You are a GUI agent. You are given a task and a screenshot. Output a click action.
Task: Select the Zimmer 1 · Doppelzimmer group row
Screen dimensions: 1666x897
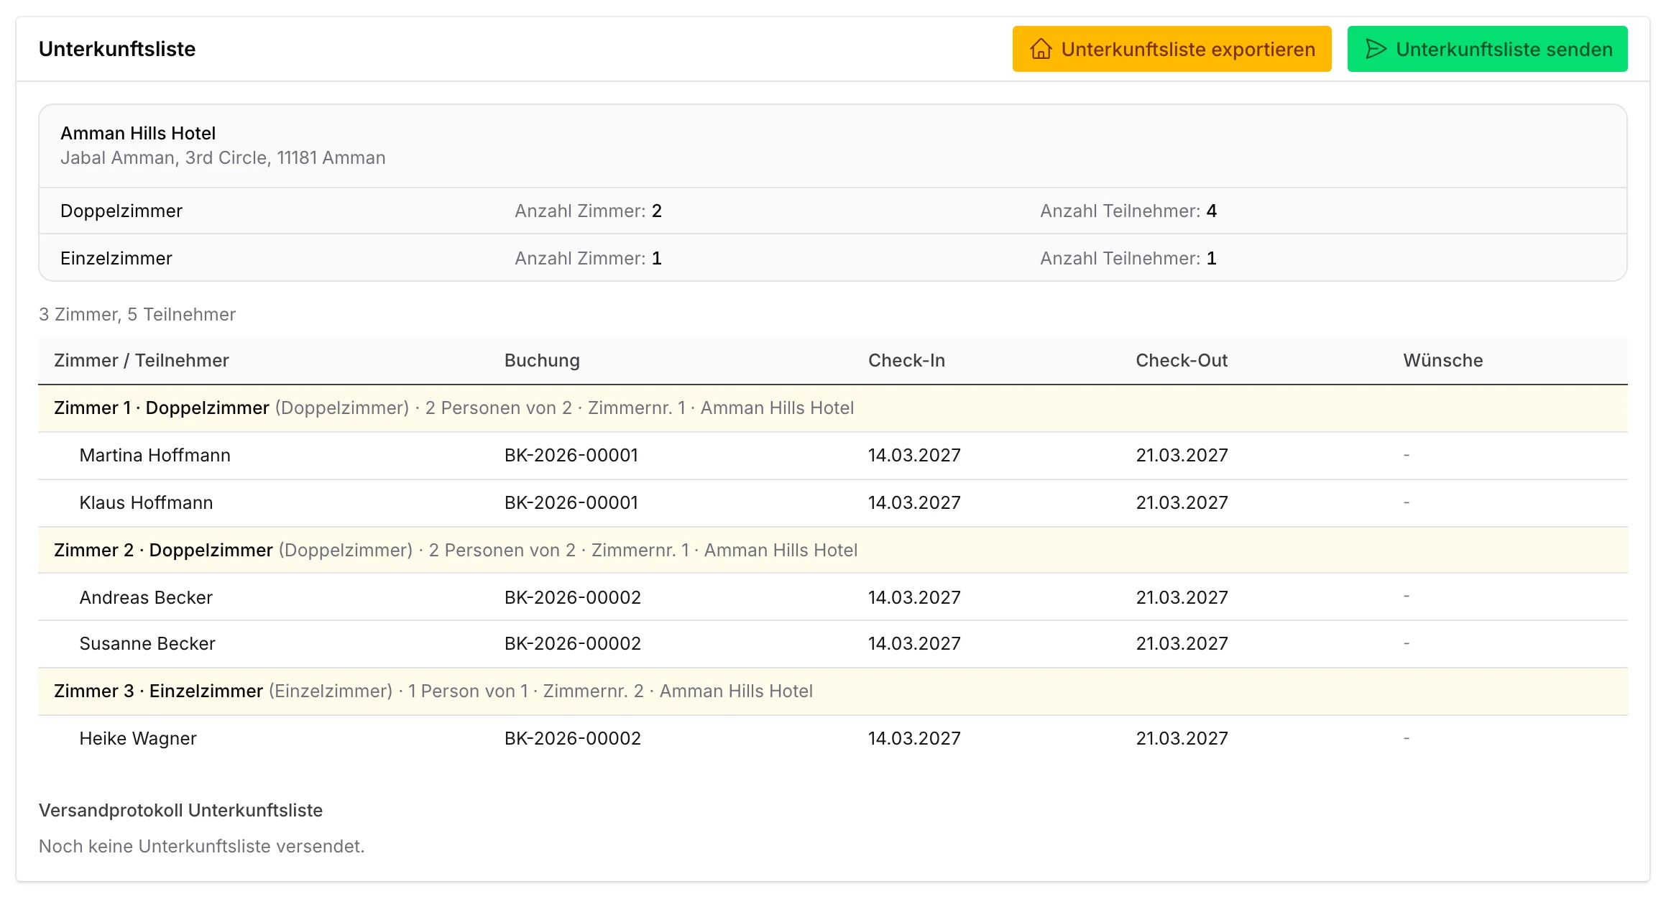point(833,408)
